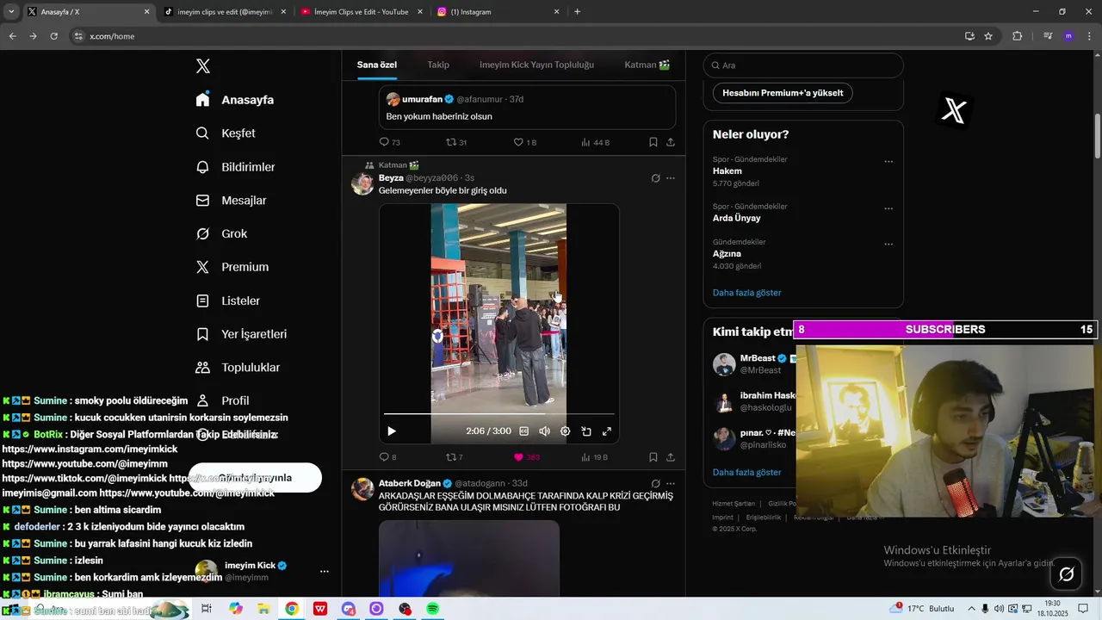Play the paused video
Screen dimensions: 1102x620
[392, 431]
